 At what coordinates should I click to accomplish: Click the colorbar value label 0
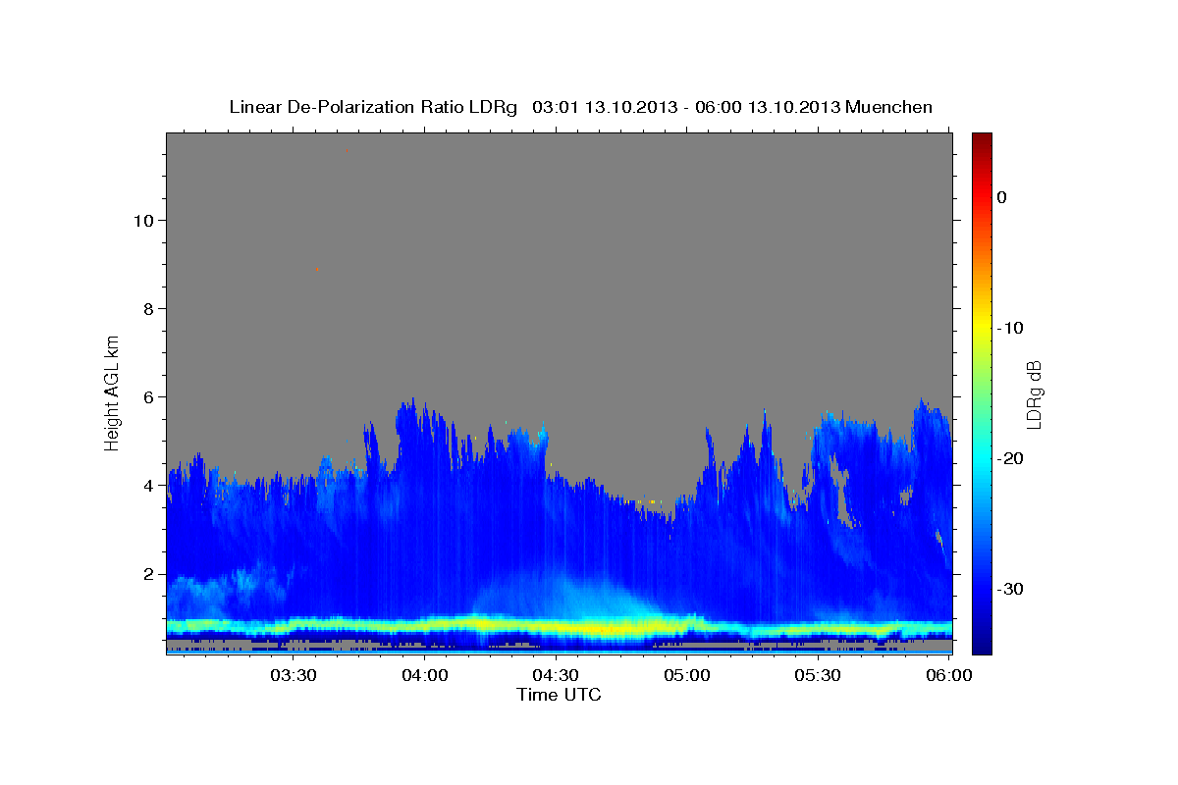1002,197
